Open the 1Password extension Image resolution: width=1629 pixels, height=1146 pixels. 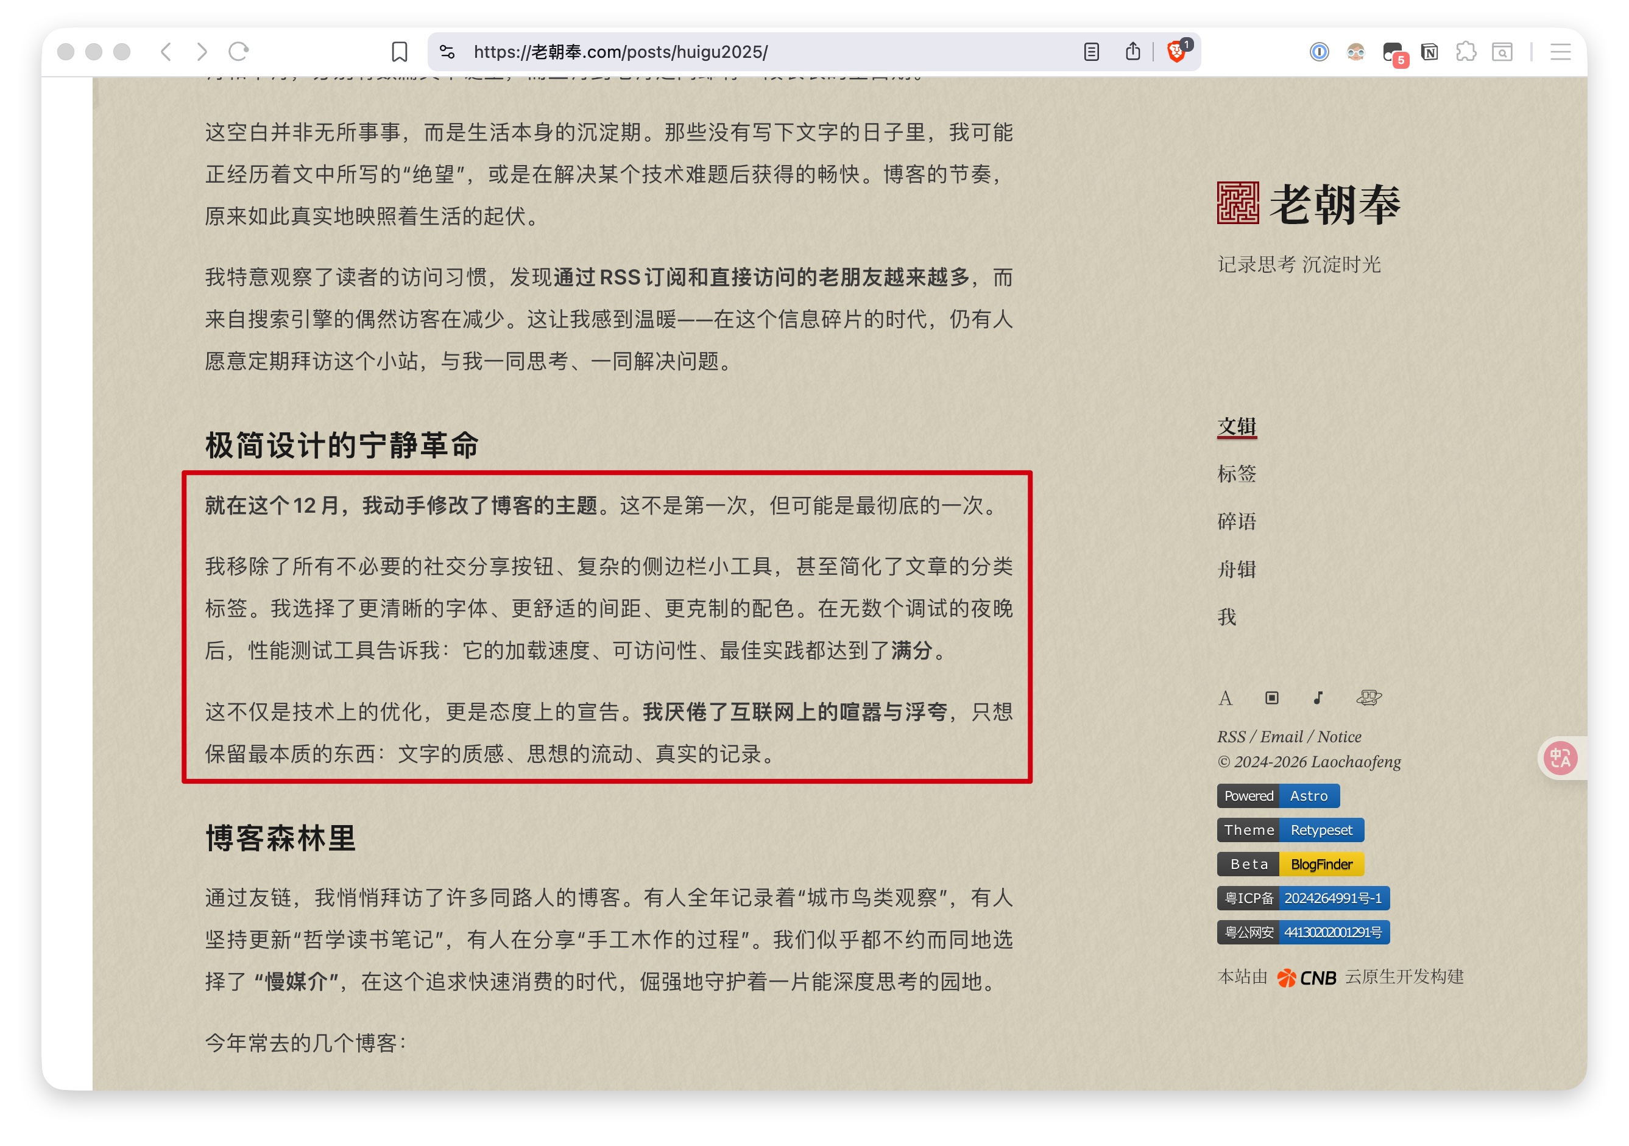(1318, 52)
